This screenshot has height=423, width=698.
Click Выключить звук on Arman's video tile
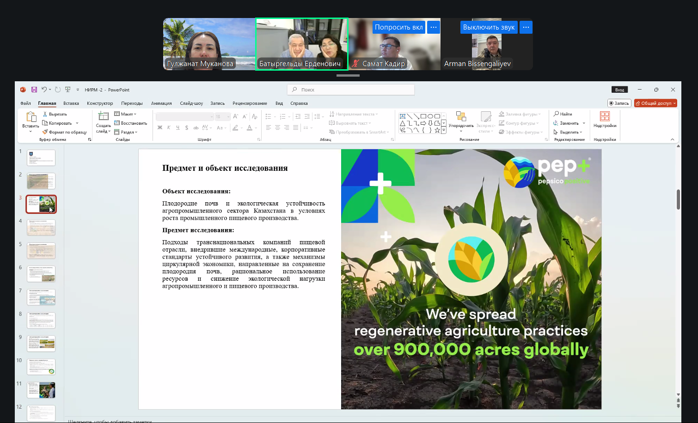tap(489, 27)
